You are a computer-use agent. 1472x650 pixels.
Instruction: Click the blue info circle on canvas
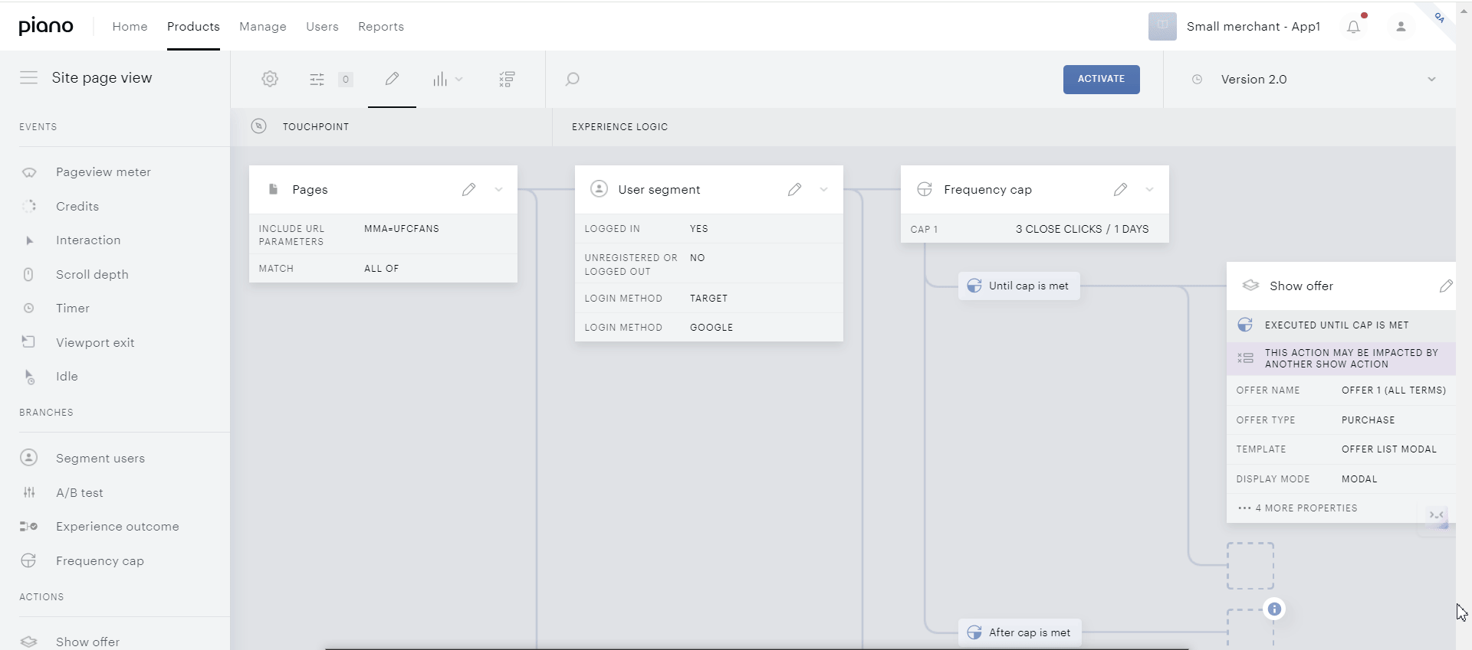[1274, 609]
